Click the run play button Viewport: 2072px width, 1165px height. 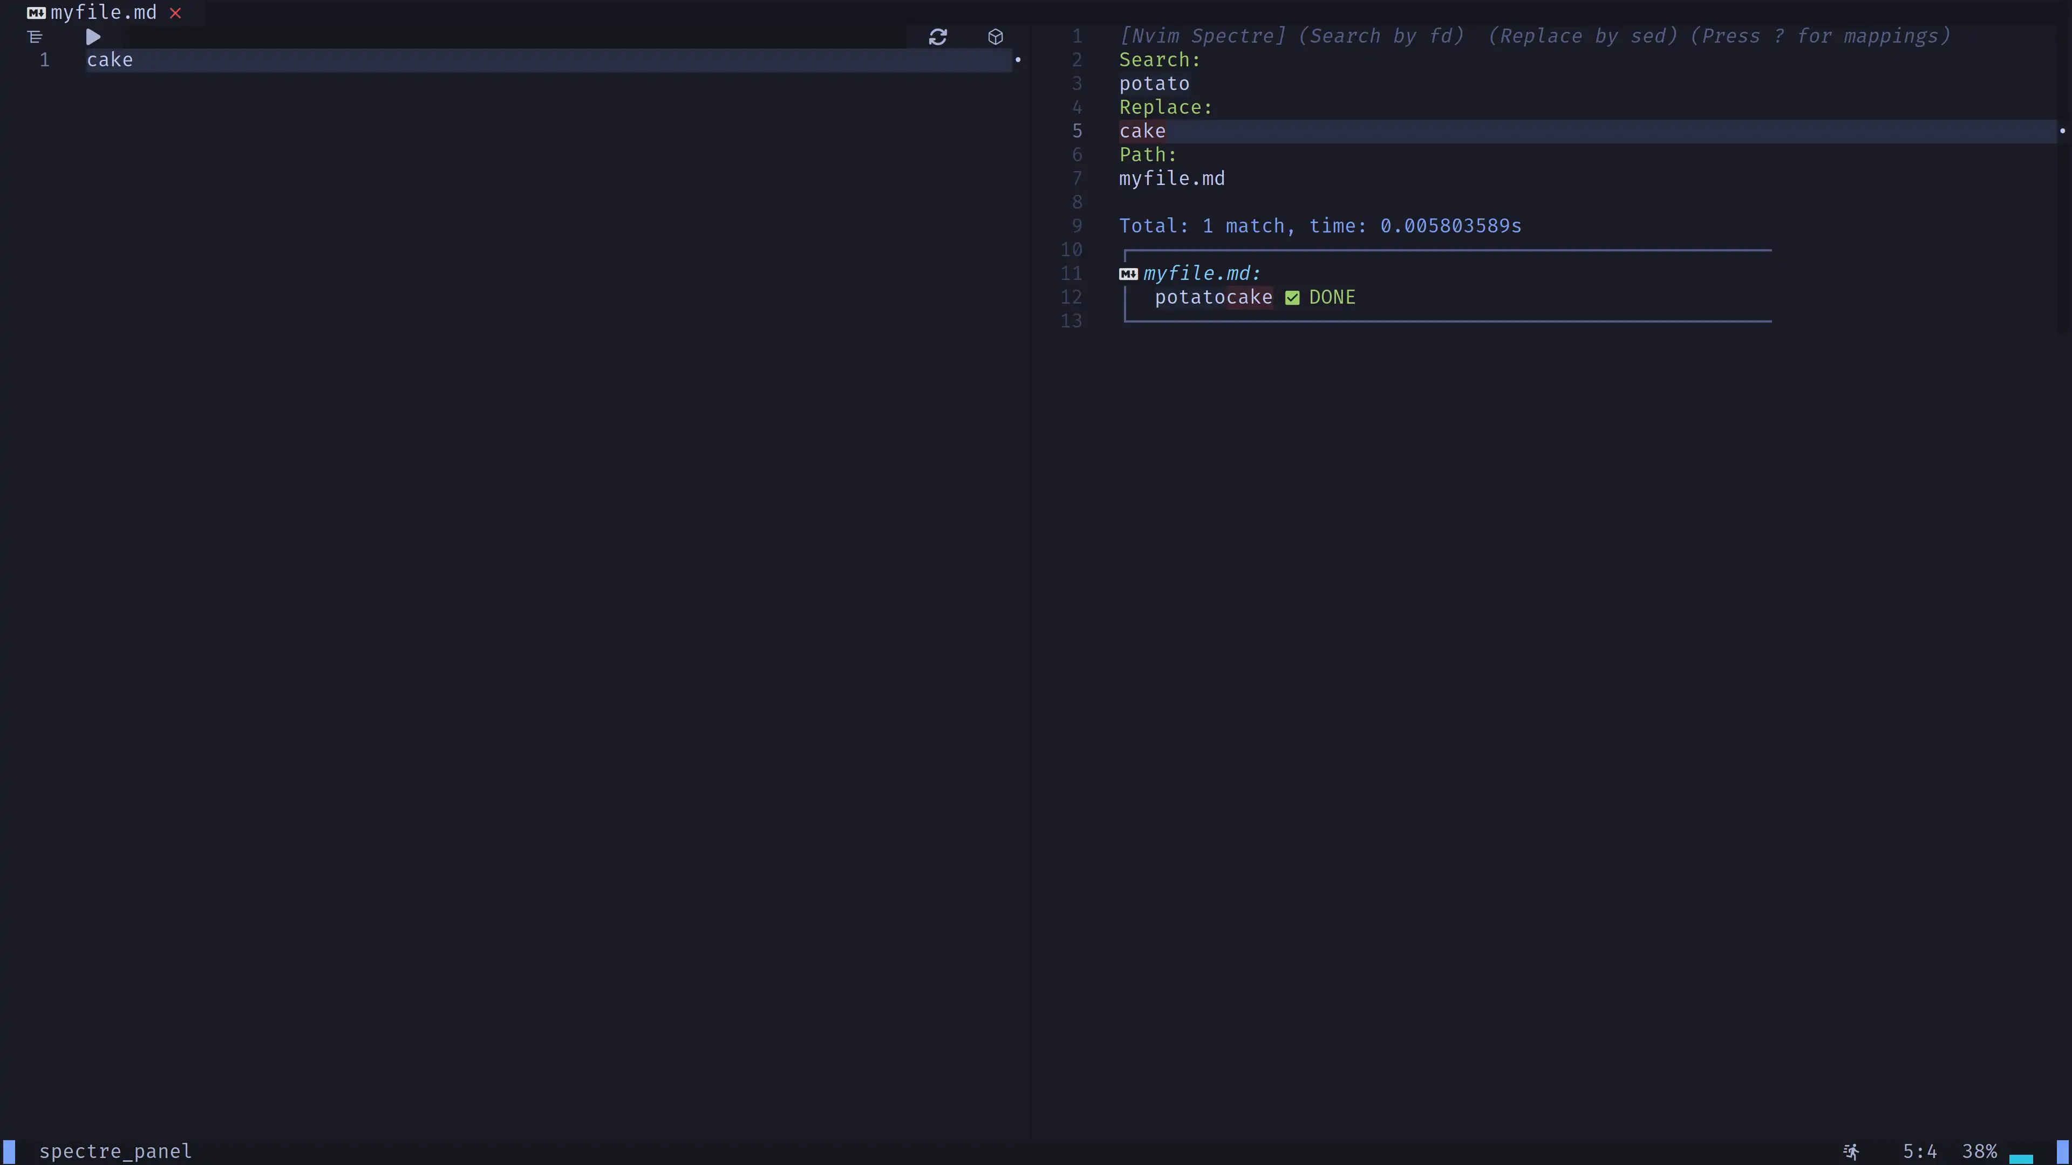pos(92,37)
